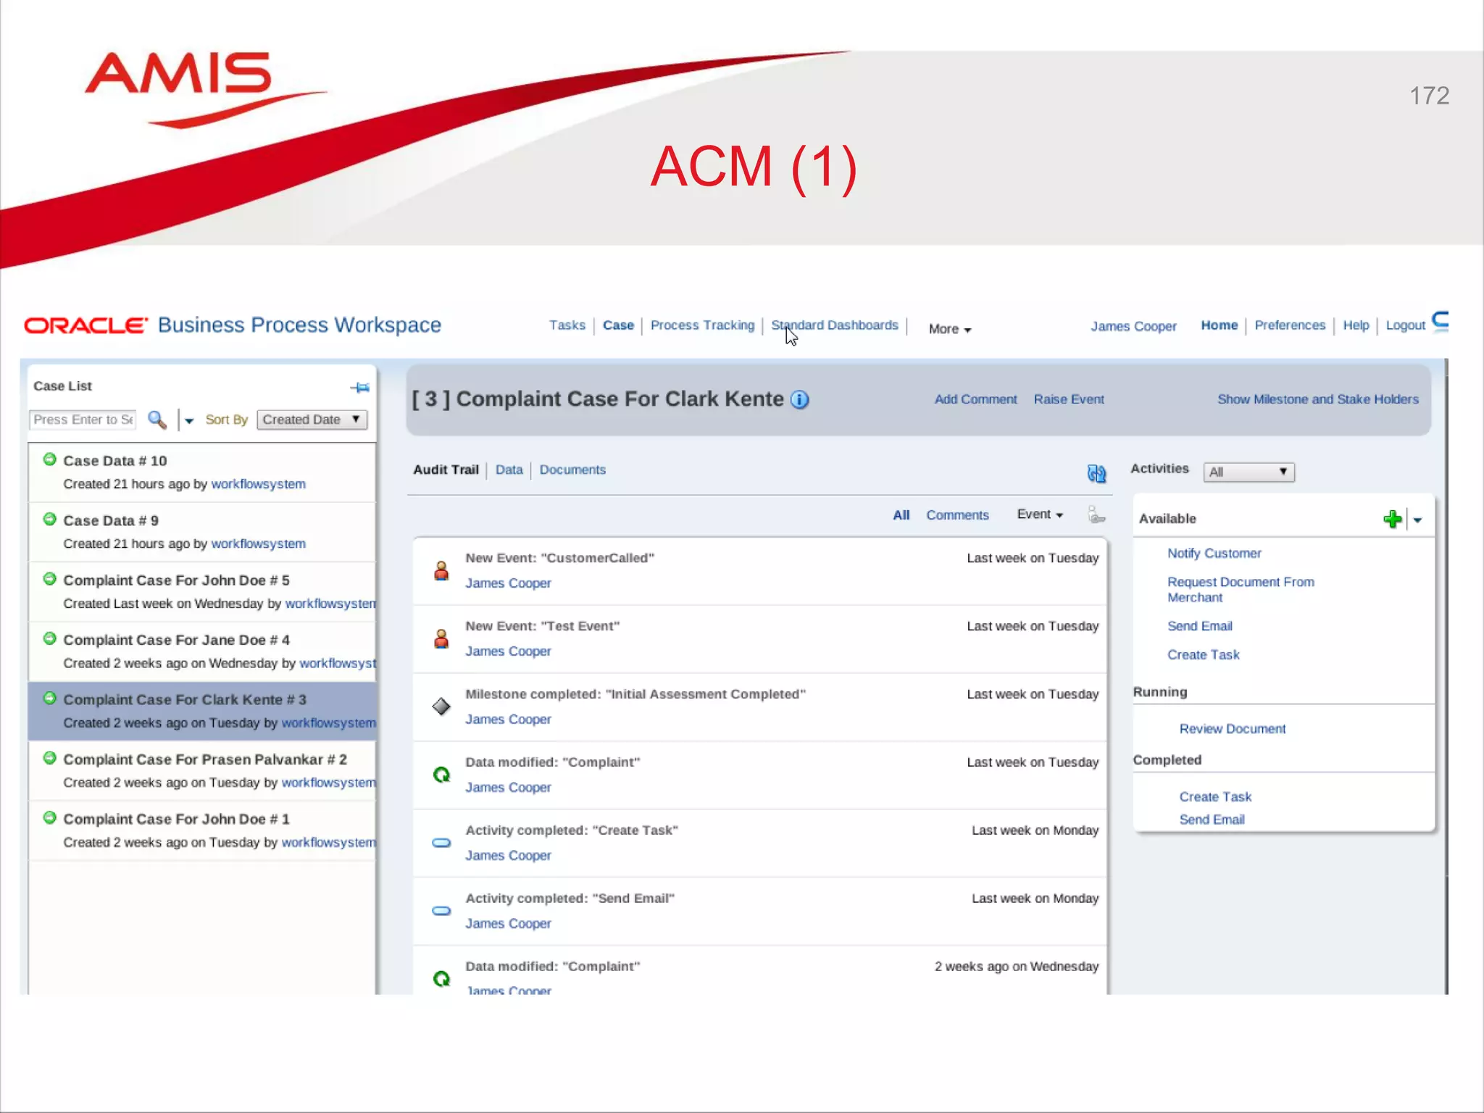Click green status icon of Case Data # 10
The image size is (1484, 1113).
click(50, 459)
